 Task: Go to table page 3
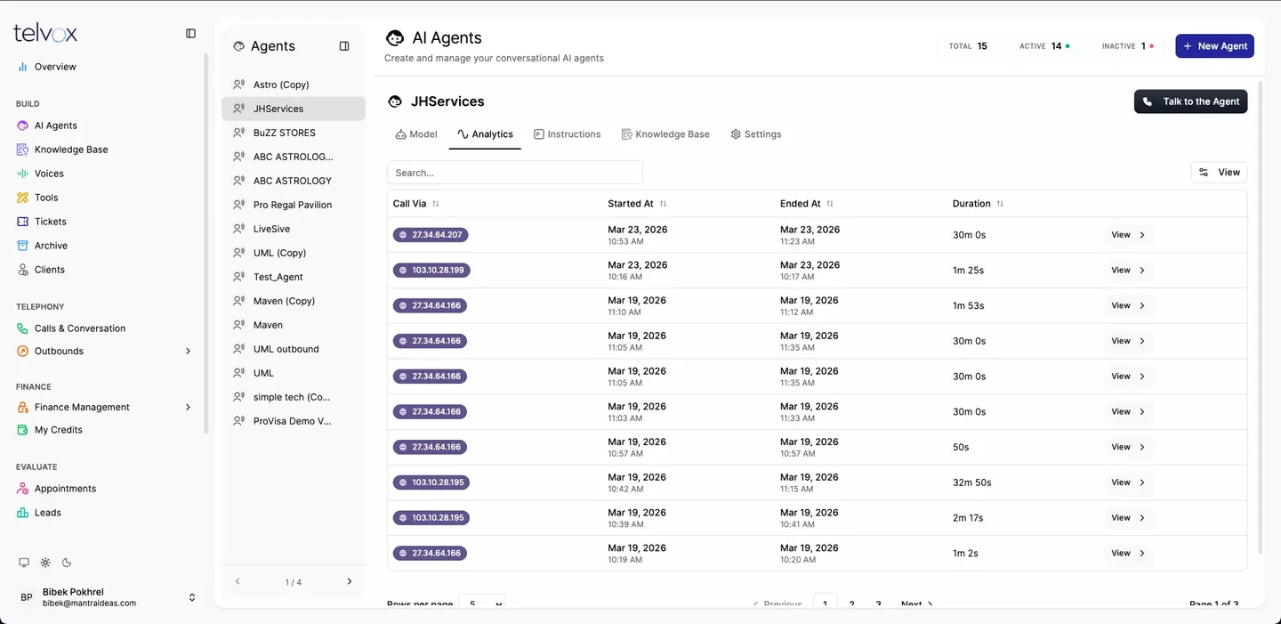point(878,604)
